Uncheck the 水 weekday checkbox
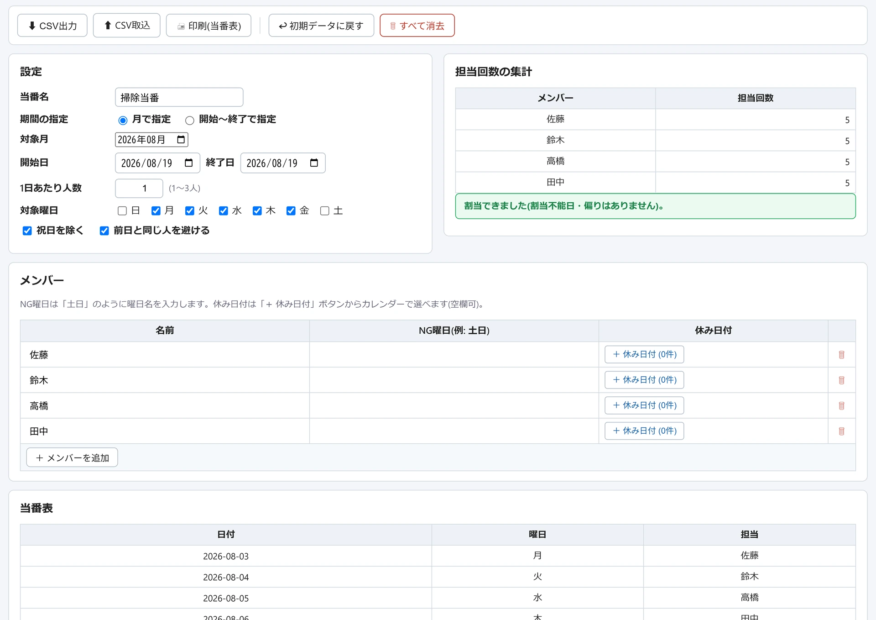 pyautogui.click(x=224, y=210)
